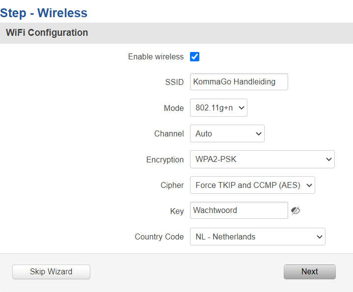353x292 pixels.
Task: Focus the Key password field
Action: point(239,211)
